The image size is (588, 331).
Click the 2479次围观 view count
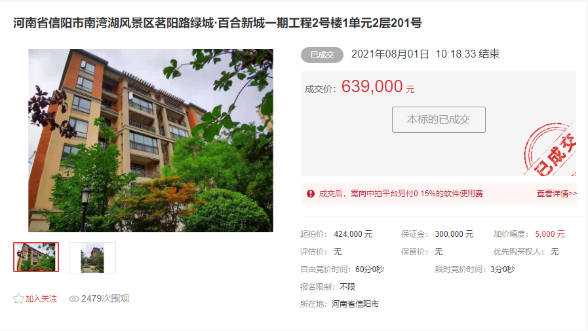[x=105, y=298]
